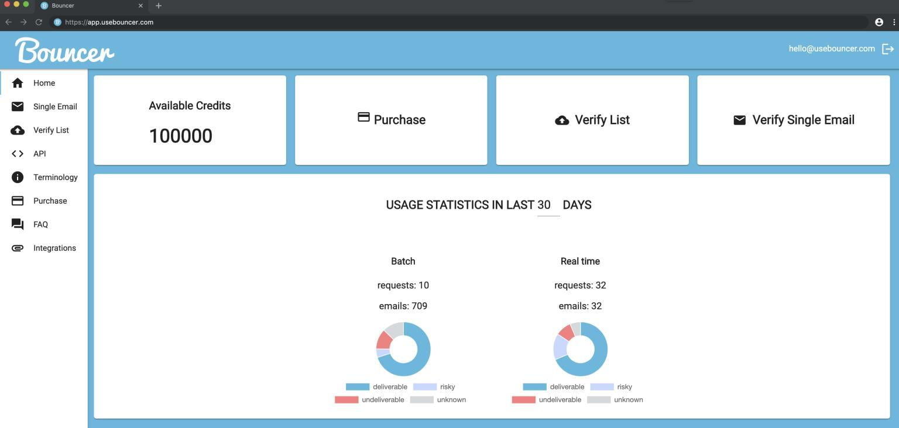Image resolution: width=899 pixels, height=428 pixels.
Task: Open the browser profile avatar icon
Action: [879, 22]
